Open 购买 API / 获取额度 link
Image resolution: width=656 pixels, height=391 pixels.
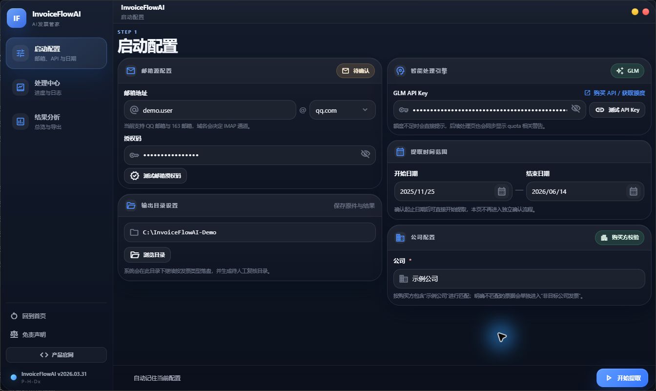pyautogui.click(x=615, y=93)
